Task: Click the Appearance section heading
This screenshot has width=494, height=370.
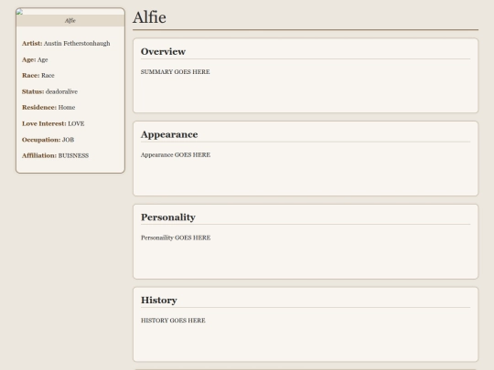Action: (169, 134)
